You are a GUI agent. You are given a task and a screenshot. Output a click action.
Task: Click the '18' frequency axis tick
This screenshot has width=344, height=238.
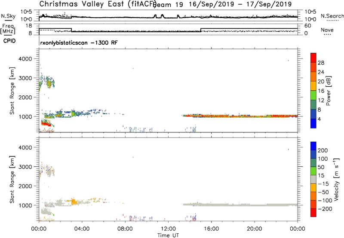(29, 25)
